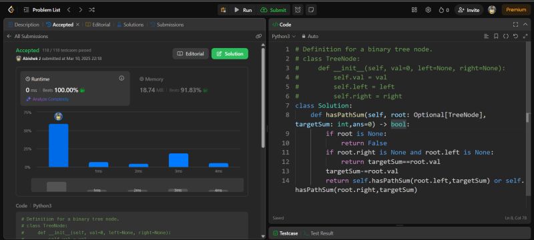This screenshot has width=534, height=240.
Task: Collapse the Code panel chevron
Action: (525, 25)
